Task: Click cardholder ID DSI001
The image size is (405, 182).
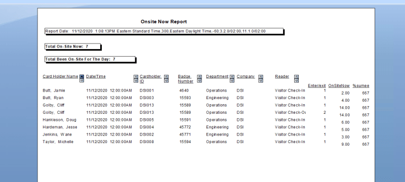Action: 147,90
